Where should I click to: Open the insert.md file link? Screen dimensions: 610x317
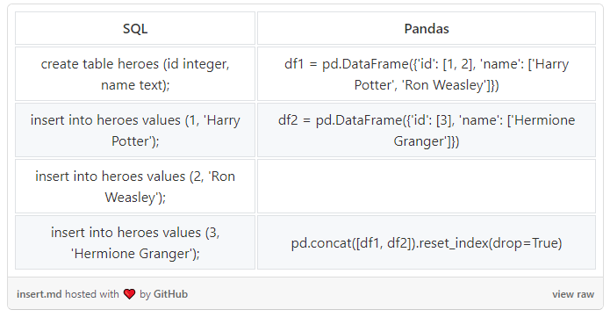point(39,294)
